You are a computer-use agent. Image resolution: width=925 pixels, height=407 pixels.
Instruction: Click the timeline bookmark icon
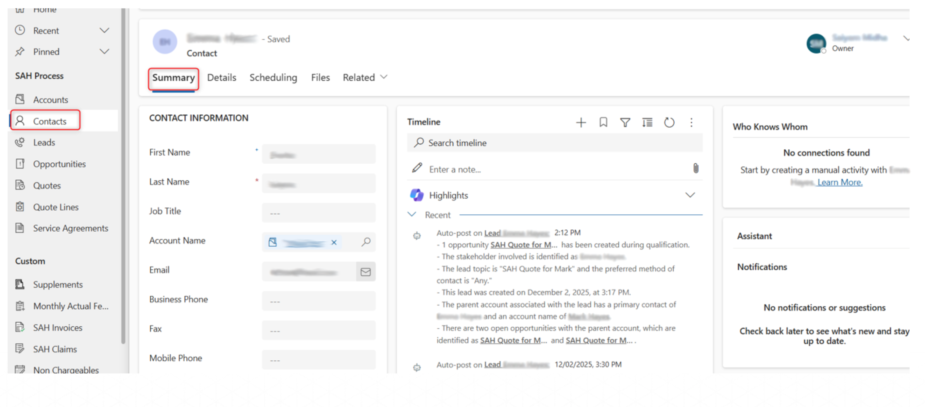603,123
